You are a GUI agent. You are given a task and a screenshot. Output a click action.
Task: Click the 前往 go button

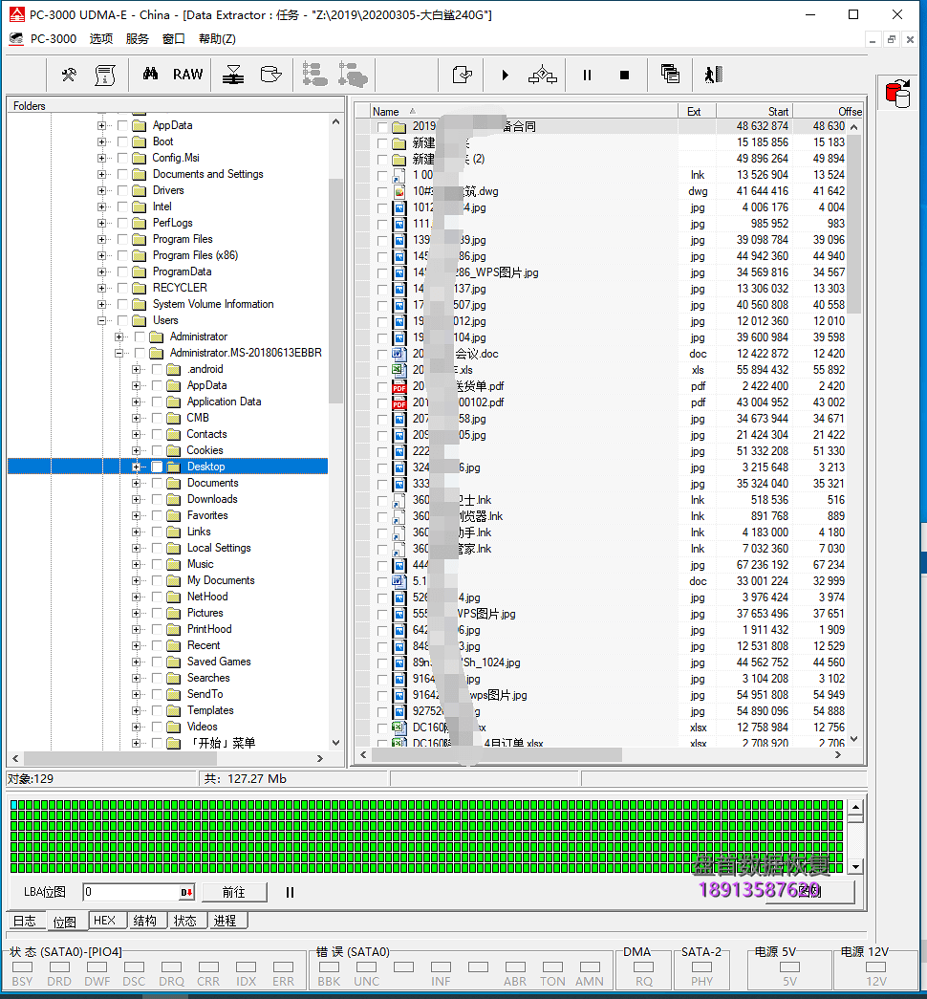(234, 892)
